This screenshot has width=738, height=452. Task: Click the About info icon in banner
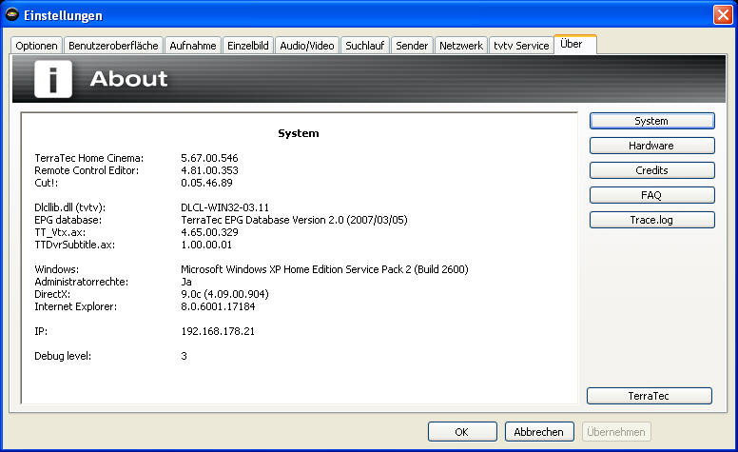point(53,78)
